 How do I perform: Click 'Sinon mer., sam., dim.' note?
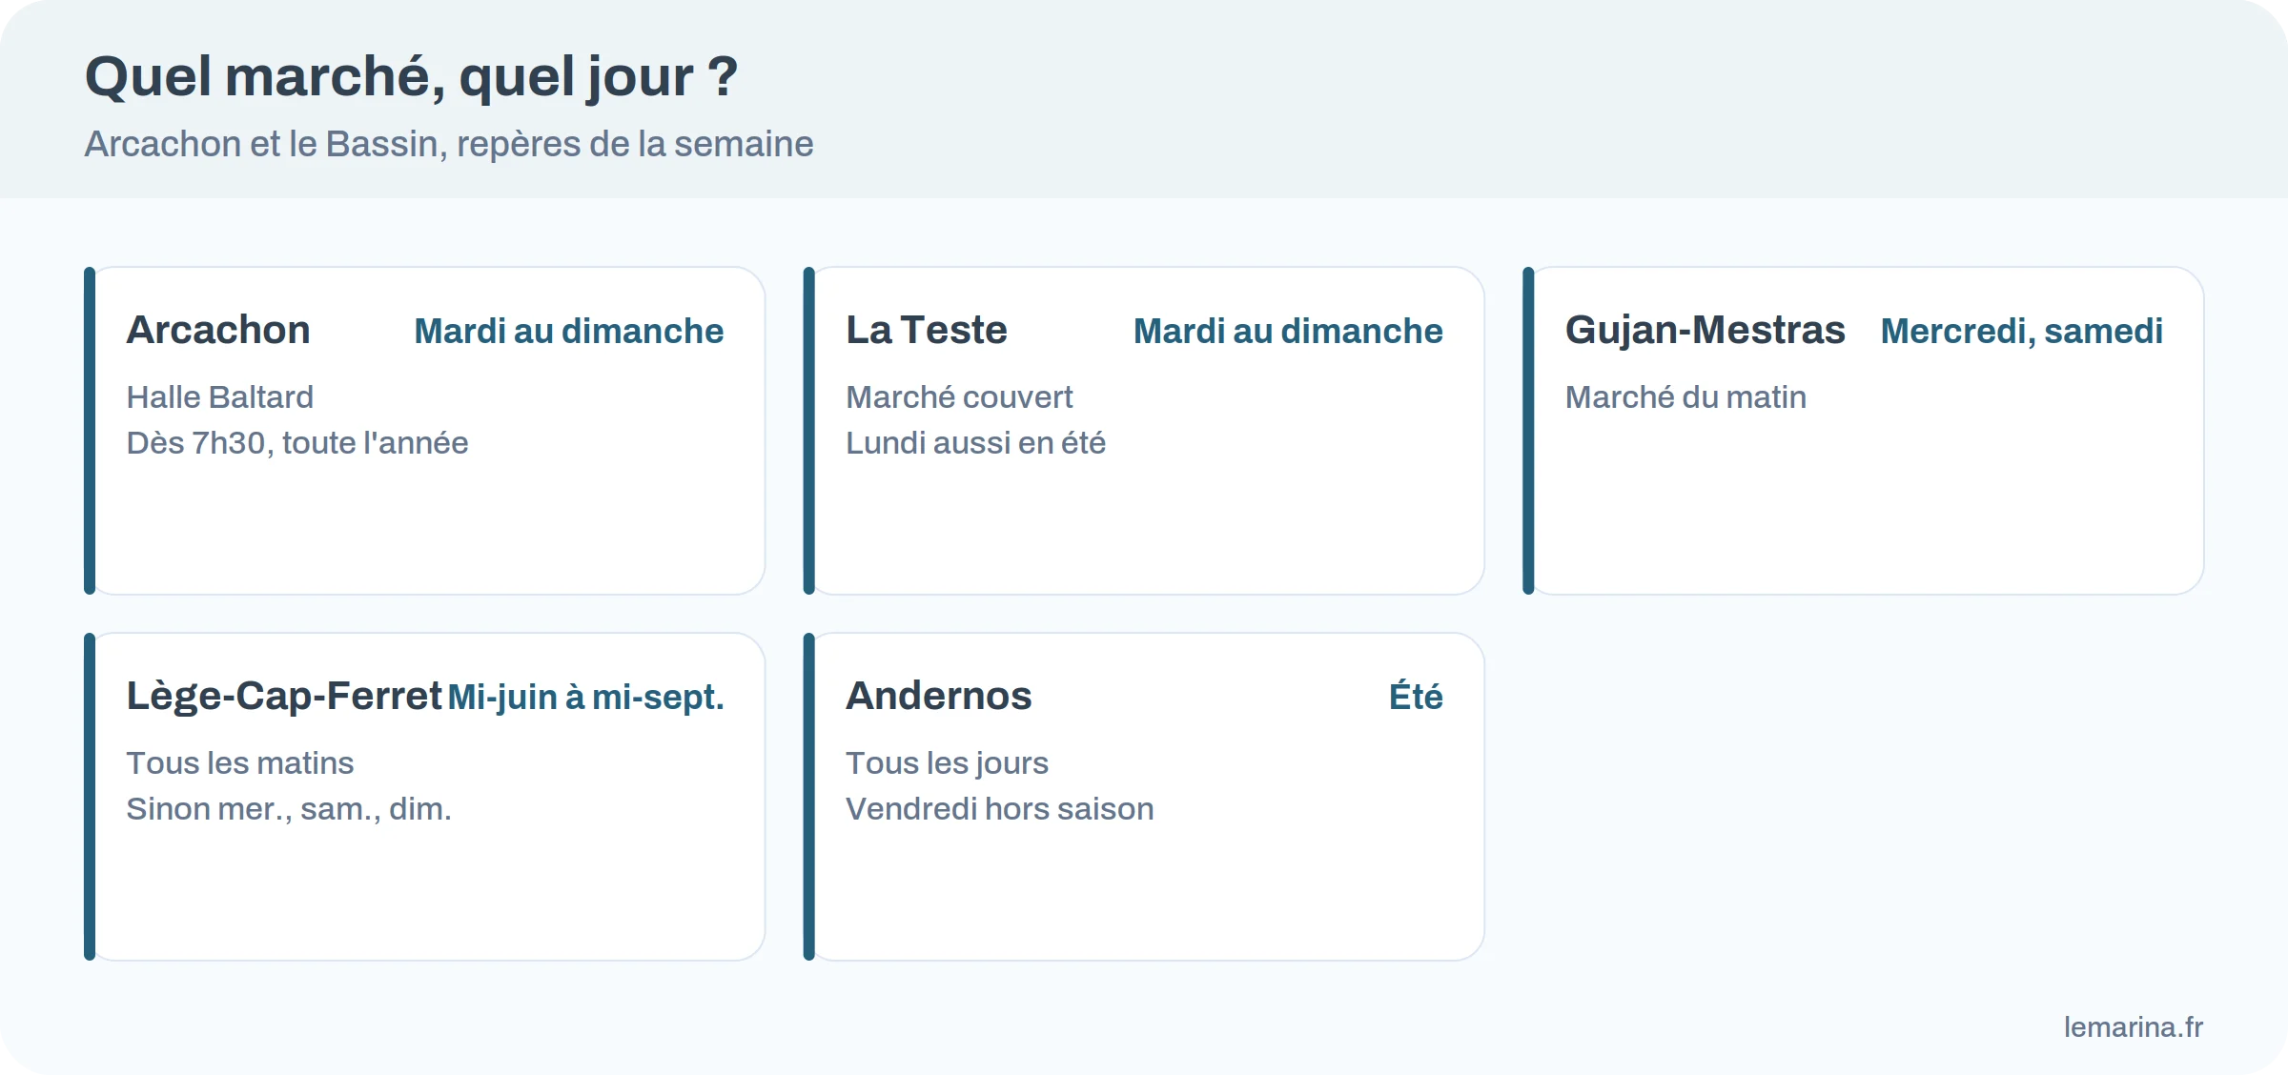[x=289, y=808]
